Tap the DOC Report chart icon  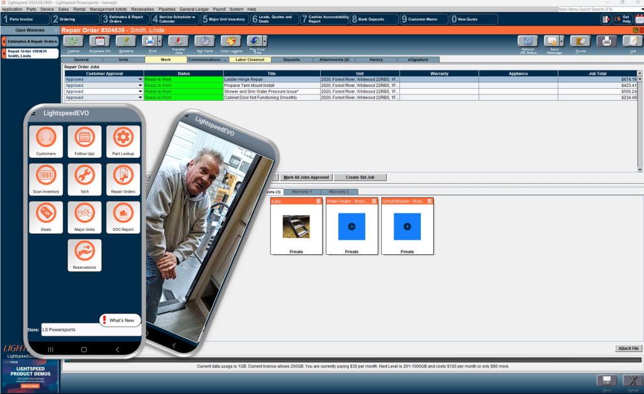[123, 217]
